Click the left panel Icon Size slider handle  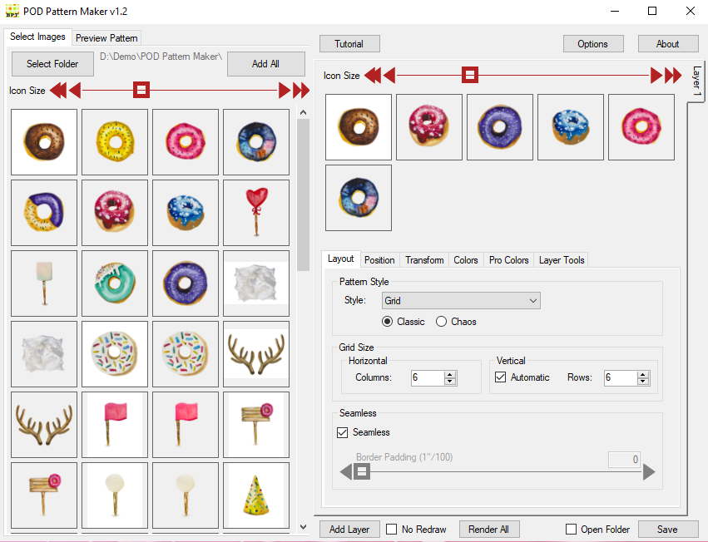point(141,90)
